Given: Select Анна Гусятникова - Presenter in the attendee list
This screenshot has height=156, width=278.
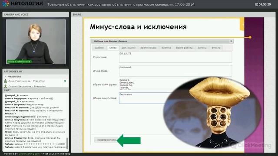Looking at the screenshot, I should (x=26, y=81).
